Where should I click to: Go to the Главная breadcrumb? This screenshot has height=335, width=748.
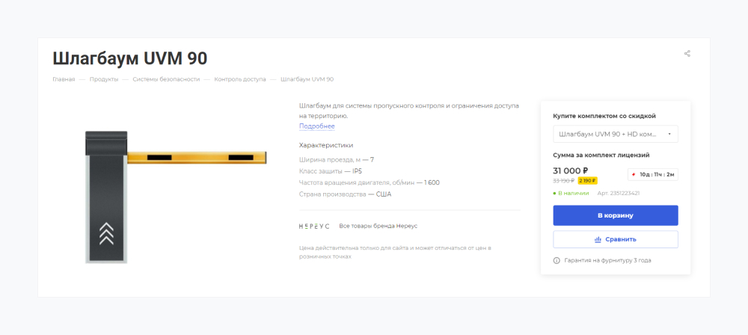[x=64, y=79]
